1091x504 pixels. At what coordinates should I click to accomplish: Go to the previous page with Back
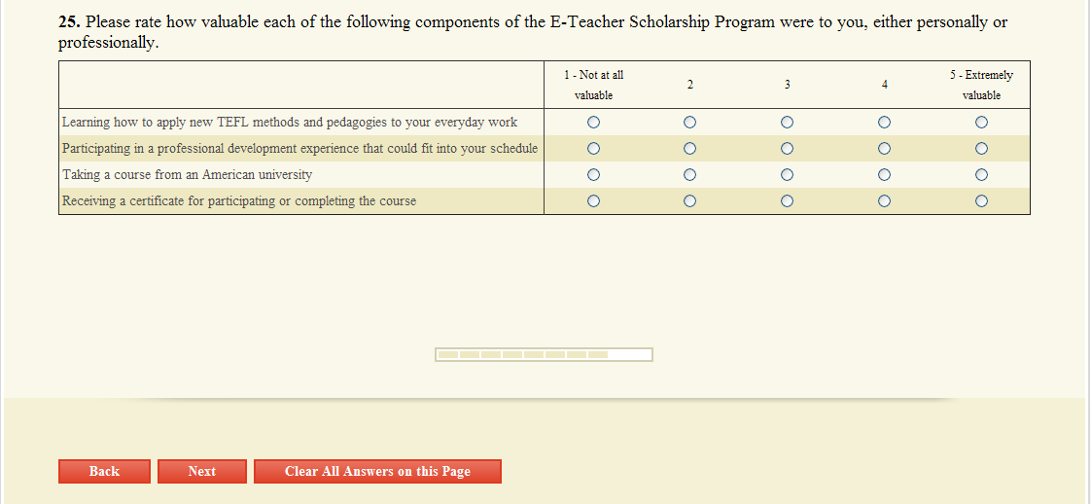104,471
